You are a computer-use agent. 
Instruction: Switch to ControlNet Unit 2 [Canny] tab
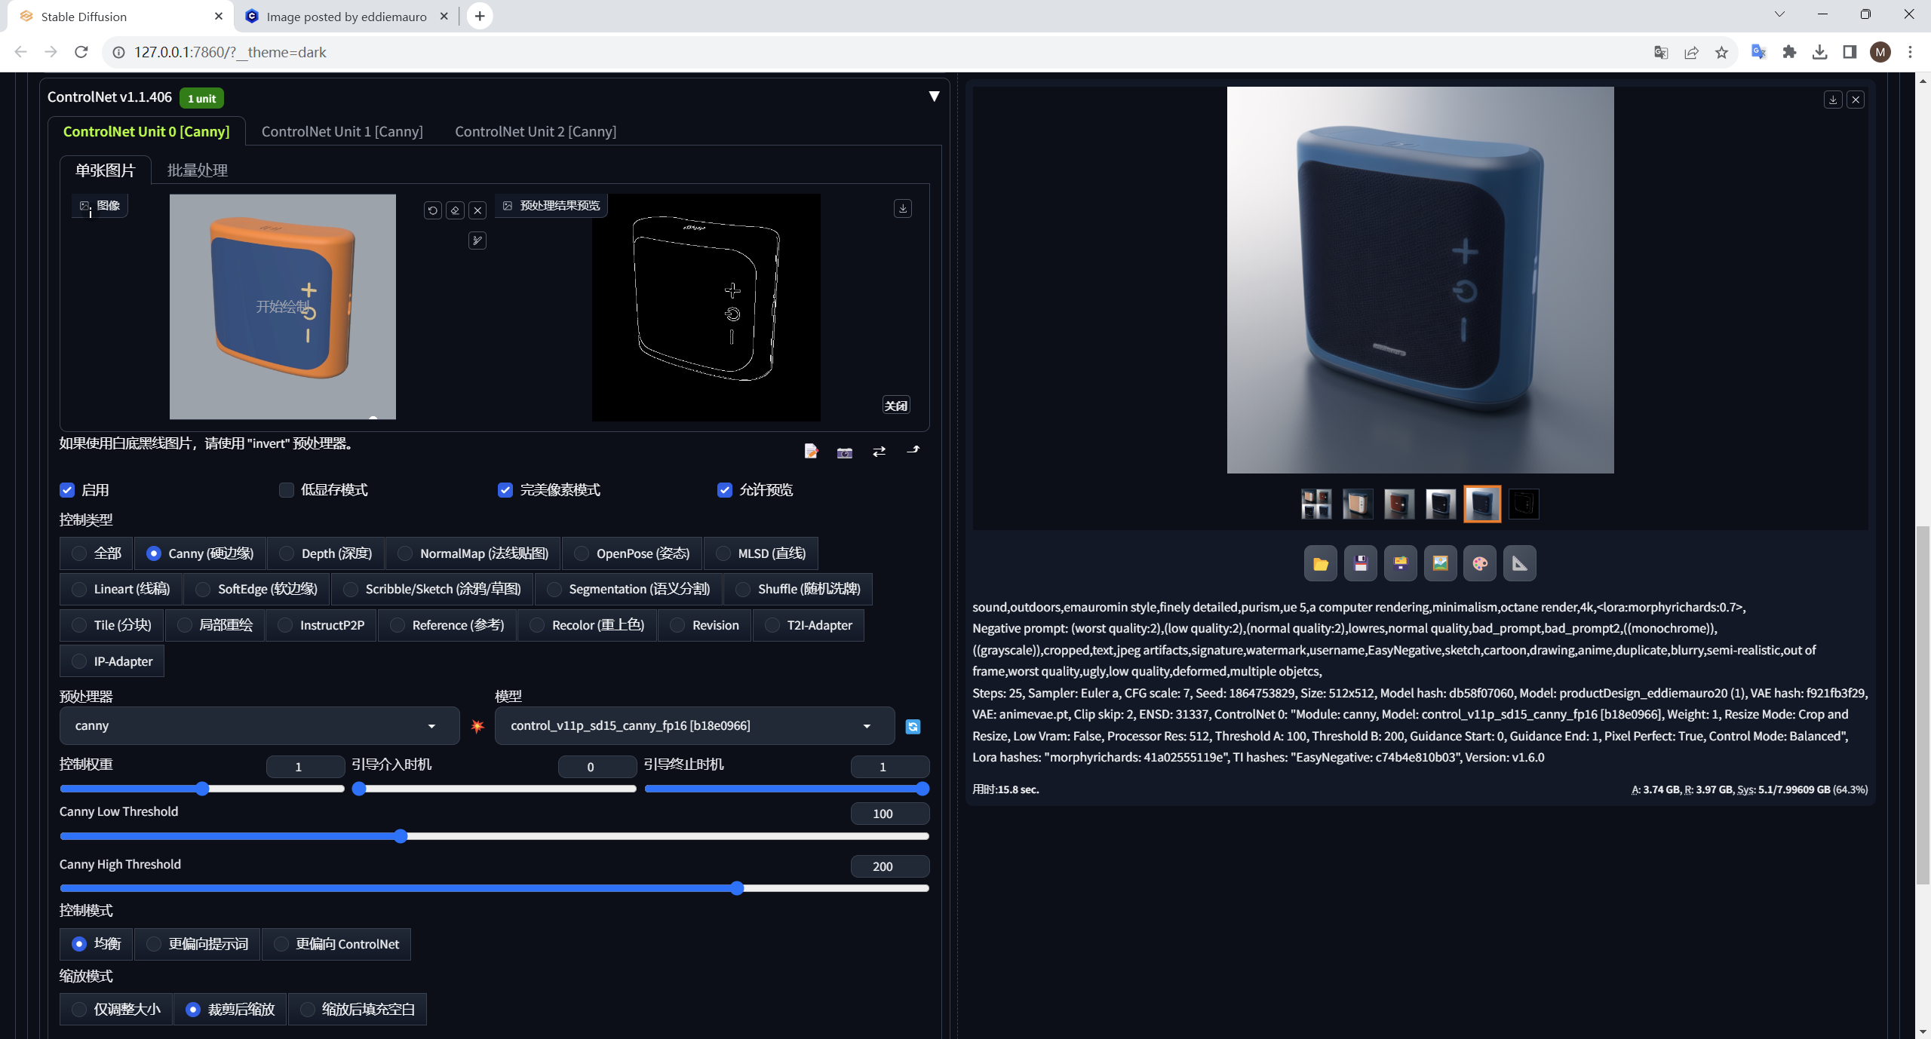[536, 131]
